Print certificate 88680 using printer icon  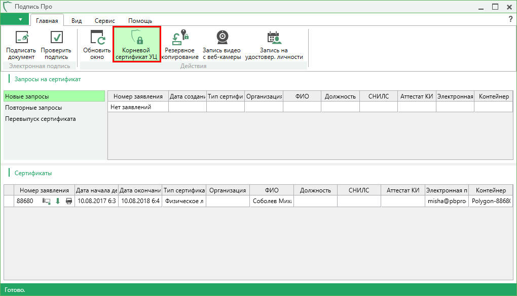tap(68, 201)
